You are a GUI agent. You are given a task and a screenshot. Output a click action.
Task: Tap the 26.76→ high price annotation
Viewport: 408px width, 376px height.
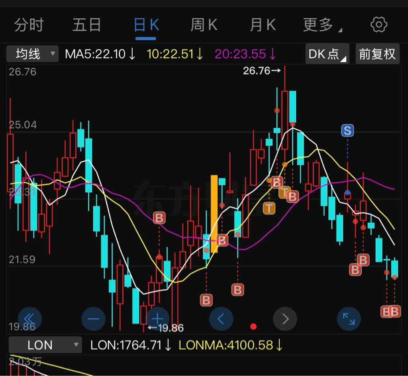pyautogui.click(x=262, y=70)
